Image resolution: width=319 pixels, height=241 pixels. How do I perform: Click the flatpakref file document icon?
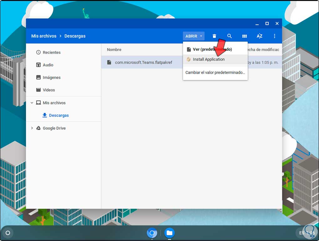click(109, 62)
